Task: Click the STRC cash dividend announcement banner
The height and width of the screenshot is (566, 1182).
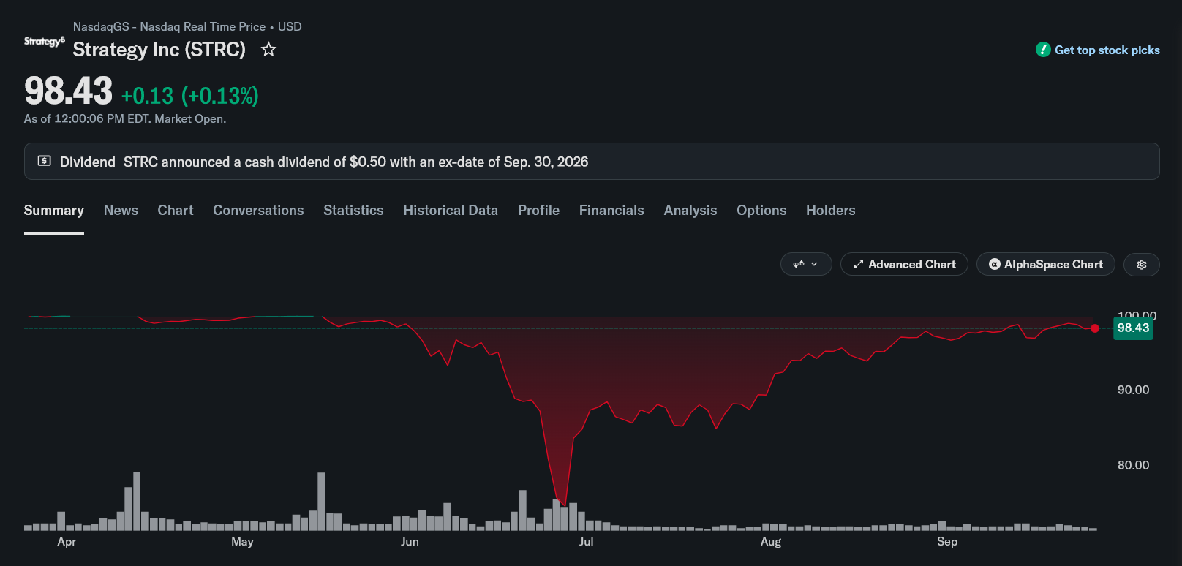Action: (x=592, y=162)
